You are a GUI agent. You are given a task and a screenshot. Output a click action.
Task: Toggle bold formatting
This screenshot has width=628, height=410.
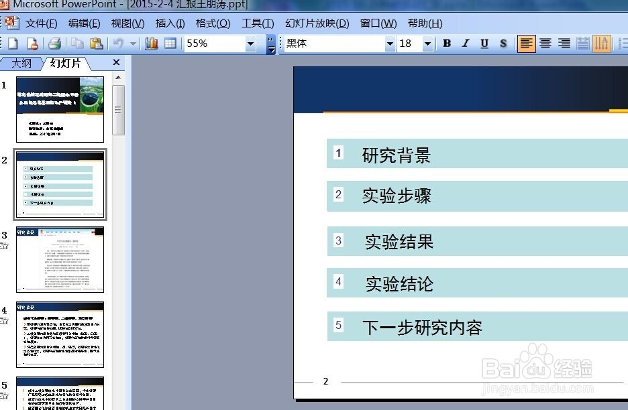click(x=446, y=43)
